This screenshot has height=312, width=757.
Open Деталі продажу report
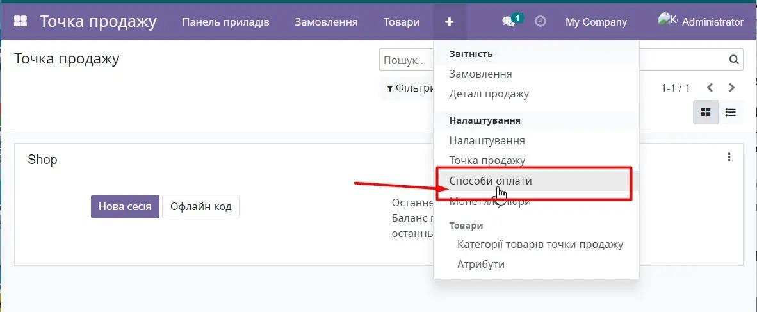pos(489,94)
